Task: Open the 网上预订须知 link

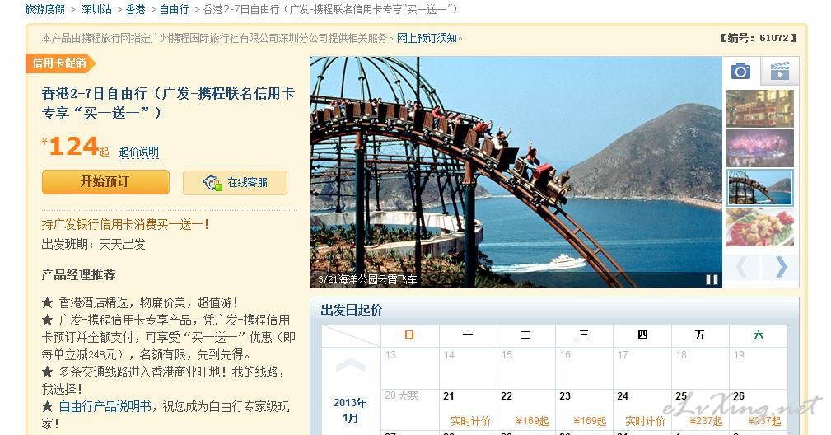Action: coord(427,38)
